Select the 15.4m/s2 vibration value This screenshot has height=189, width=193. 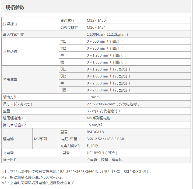(x=94, y=125)
